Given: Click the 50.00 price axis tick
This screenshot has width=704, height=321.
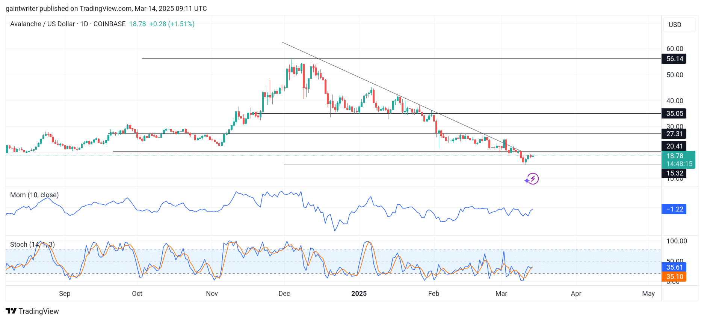Looking at the screenshot, I should (675, 75).
